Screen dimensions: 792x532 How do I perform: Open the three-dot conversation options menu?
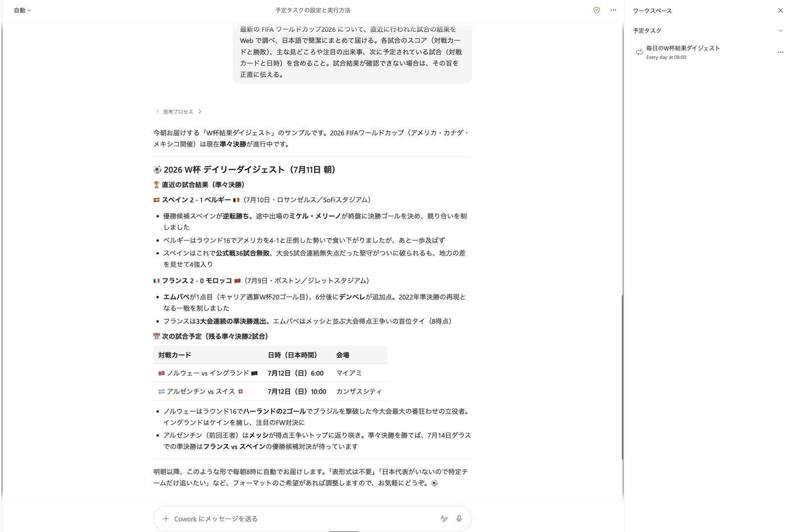pos(613,10)
